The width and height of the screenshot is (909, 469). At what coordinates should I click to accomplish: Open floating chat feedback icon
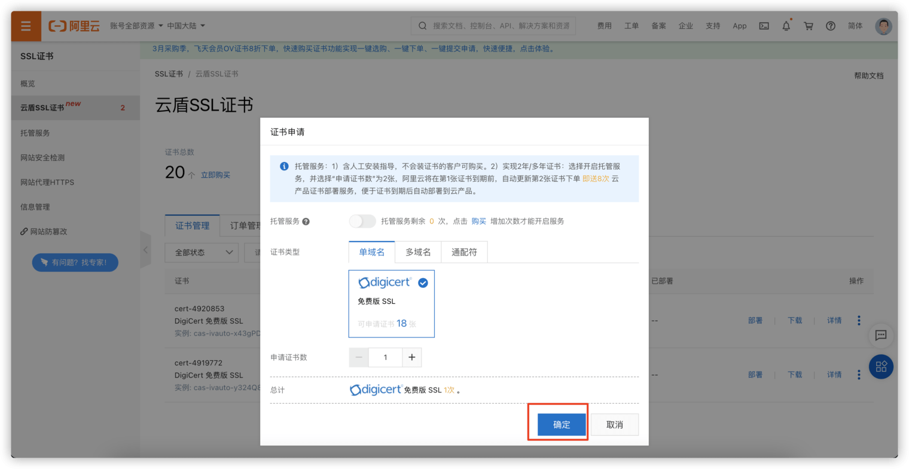880,336
